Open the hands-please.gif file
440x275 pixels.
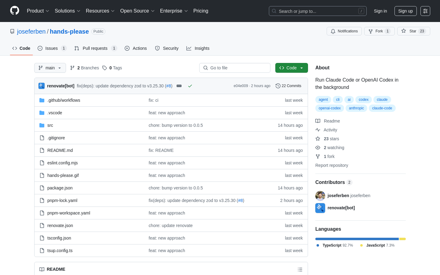(x=63, y=175)
